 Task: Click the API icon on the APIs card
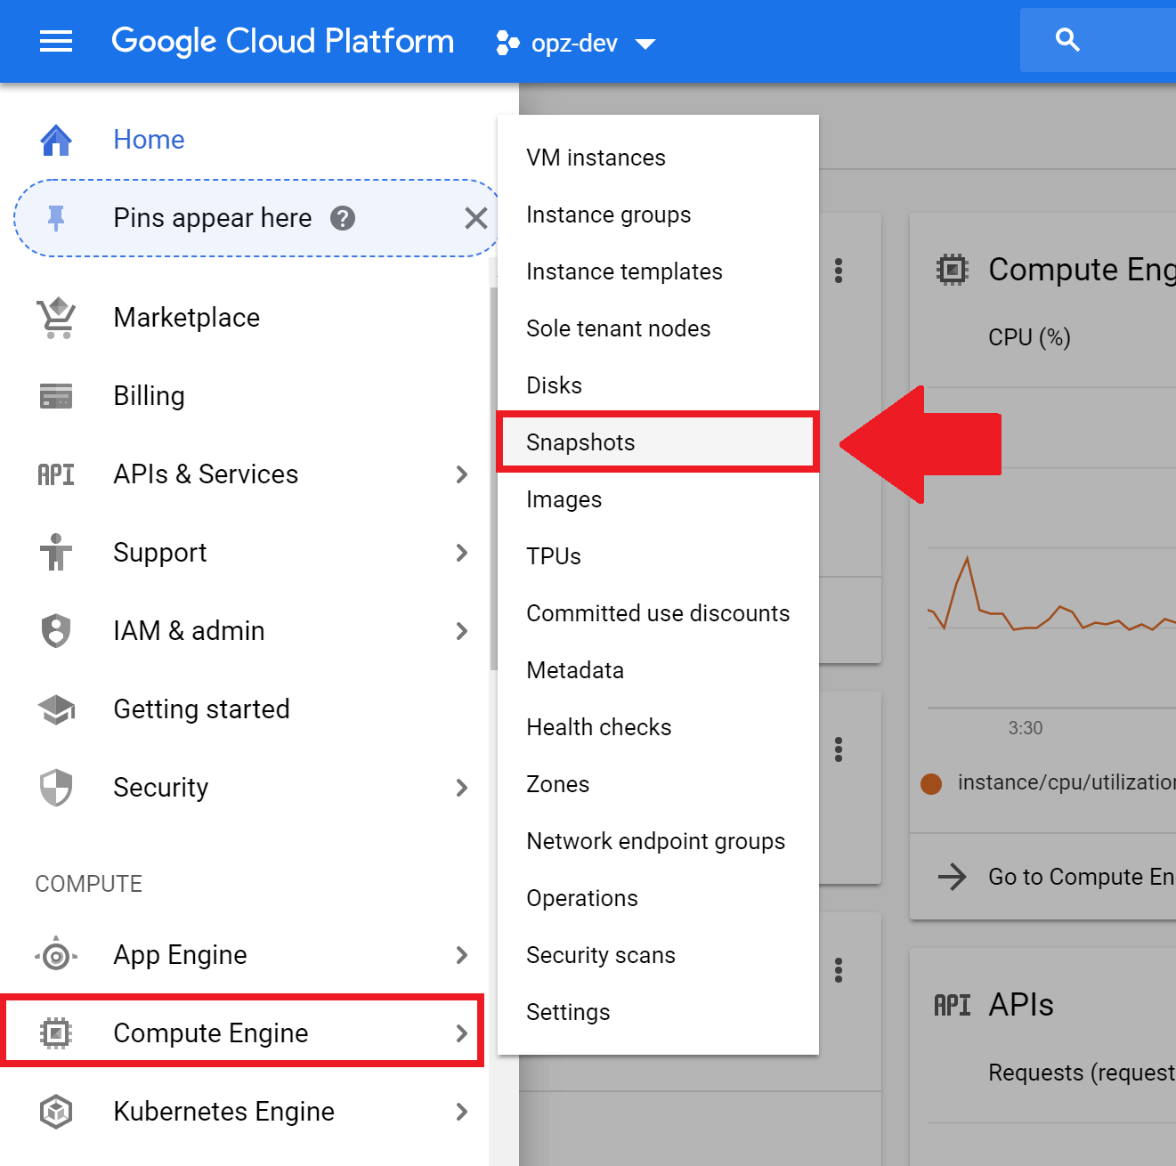(953, 1005)
